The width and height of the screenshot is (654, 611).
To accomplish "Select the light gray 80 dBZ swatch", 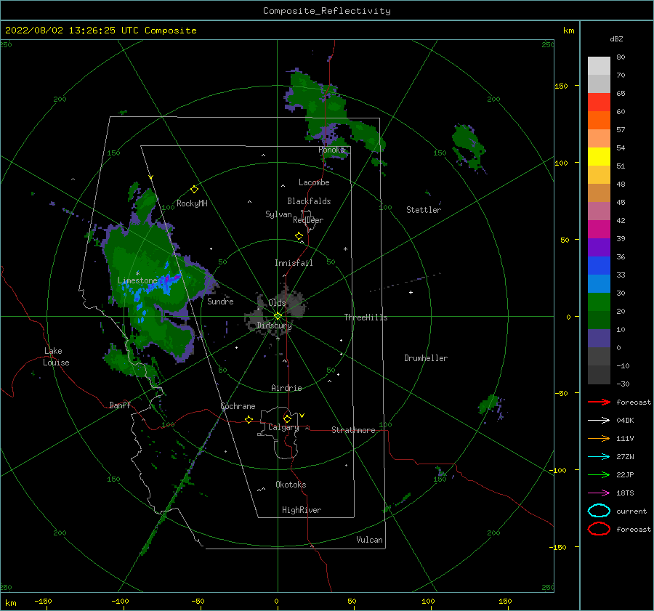I will [599, 65].
